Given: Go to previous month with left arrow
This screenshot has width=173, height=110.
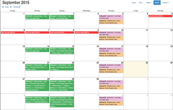Looking at the screenshot, I should [3, 7].
